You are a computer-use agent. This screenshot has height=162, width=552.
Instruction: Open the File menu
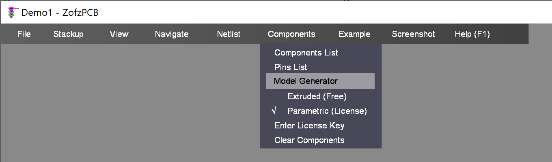[24, 34]
